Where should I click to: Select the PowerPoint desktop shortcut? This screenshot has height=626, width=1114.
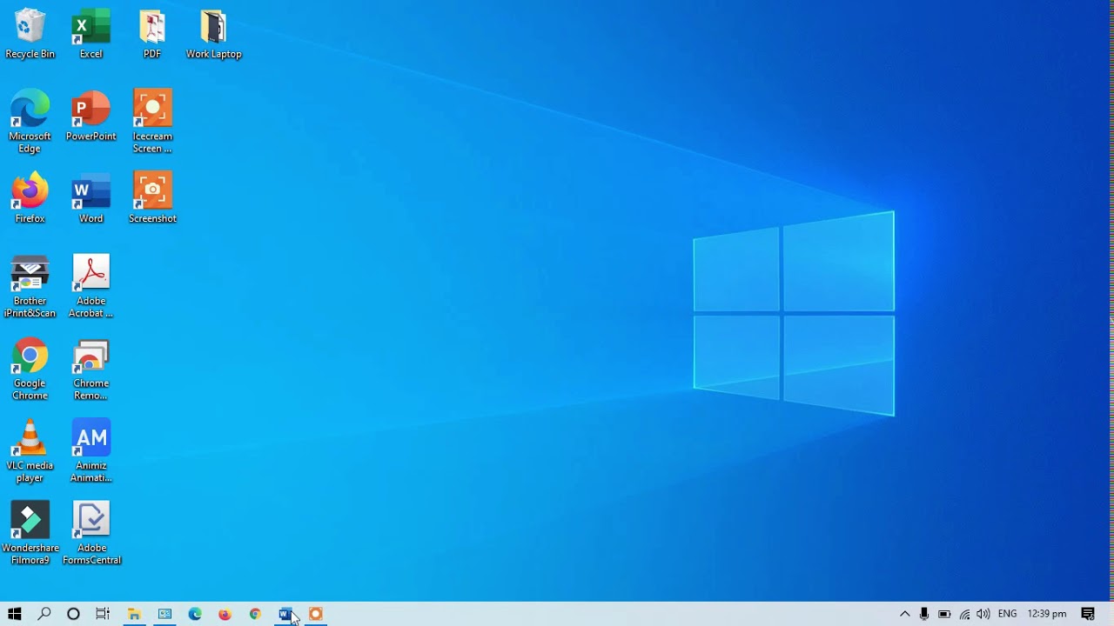(x=91, y=116)
